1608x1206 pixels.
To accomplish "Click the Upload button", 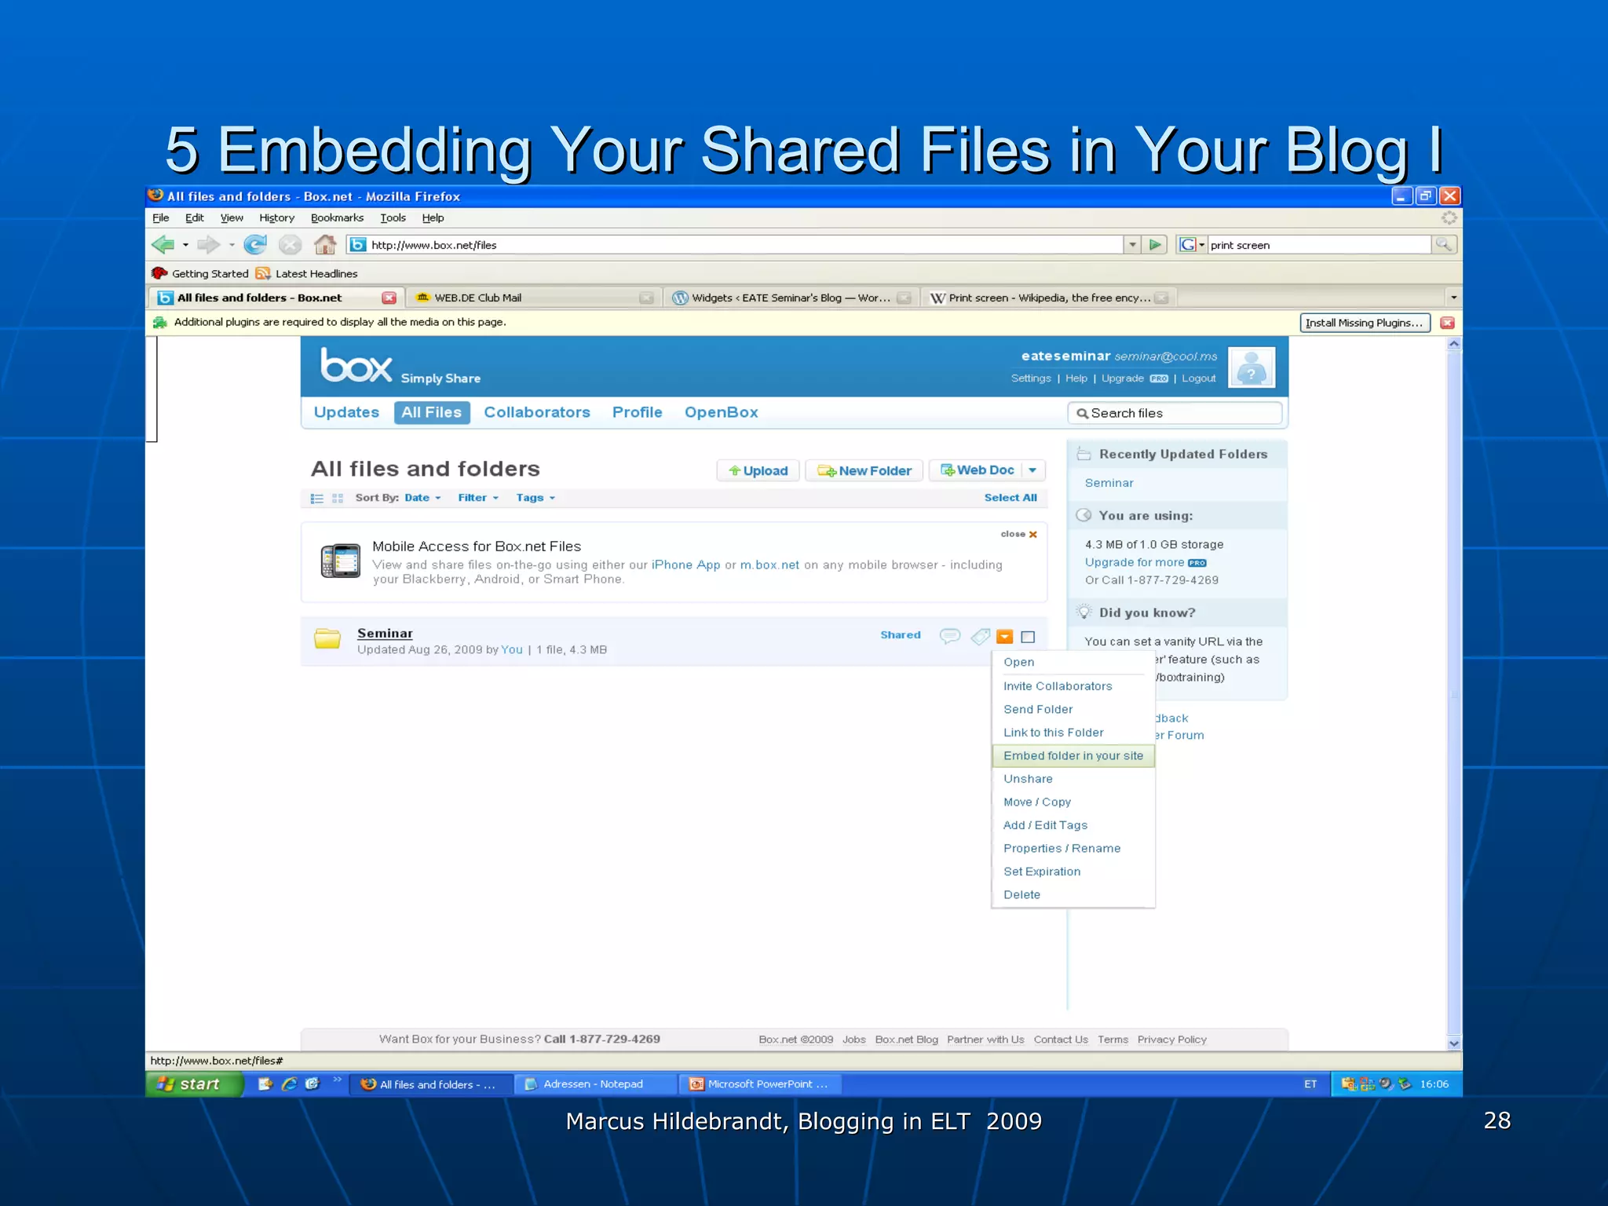I will point(758,470).
